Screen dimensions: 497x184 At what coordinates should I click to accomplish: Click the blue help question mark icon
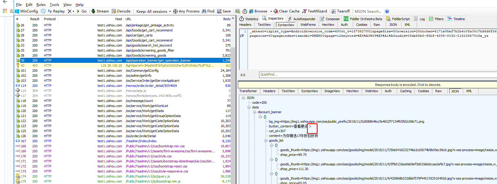[x=387, y=11]
